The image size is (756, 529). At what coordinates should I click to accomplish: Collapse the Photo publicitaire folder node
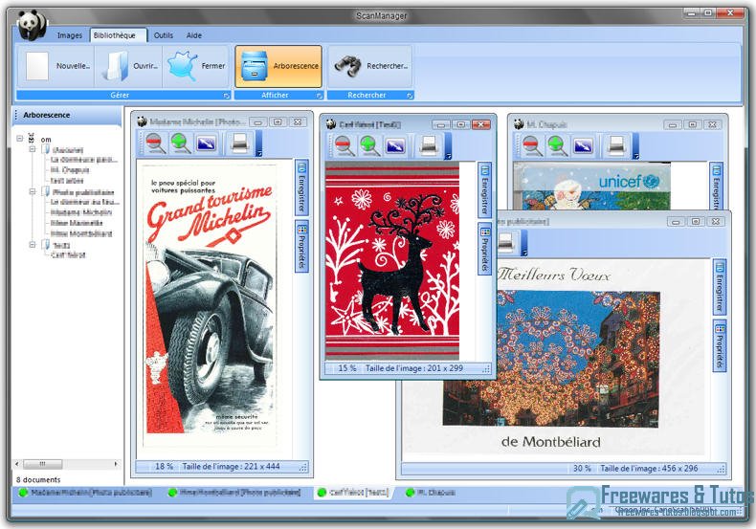[x=33, y=191]
